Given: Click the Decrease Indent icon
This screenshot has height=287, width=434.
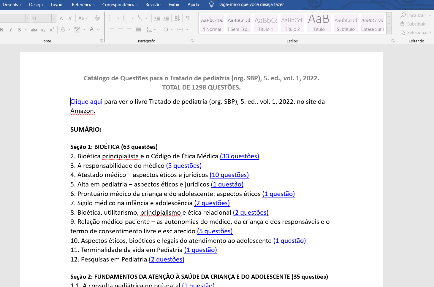Looking at the screenshot, I should 157,18.
